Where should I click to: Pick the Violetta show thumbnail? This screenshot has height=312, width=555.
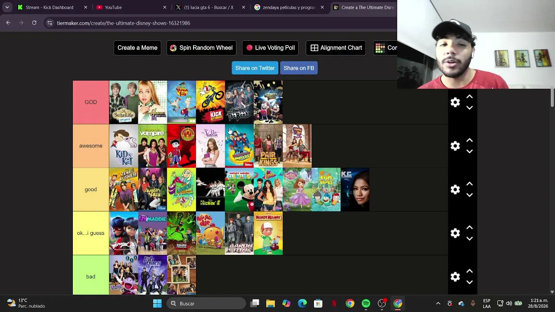pyautogui.click(x=210, y=146)
